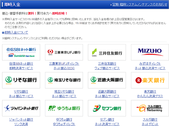
Task: Open ジャパンネット銀行 リンク決済 text link
Action: (21, 122)
